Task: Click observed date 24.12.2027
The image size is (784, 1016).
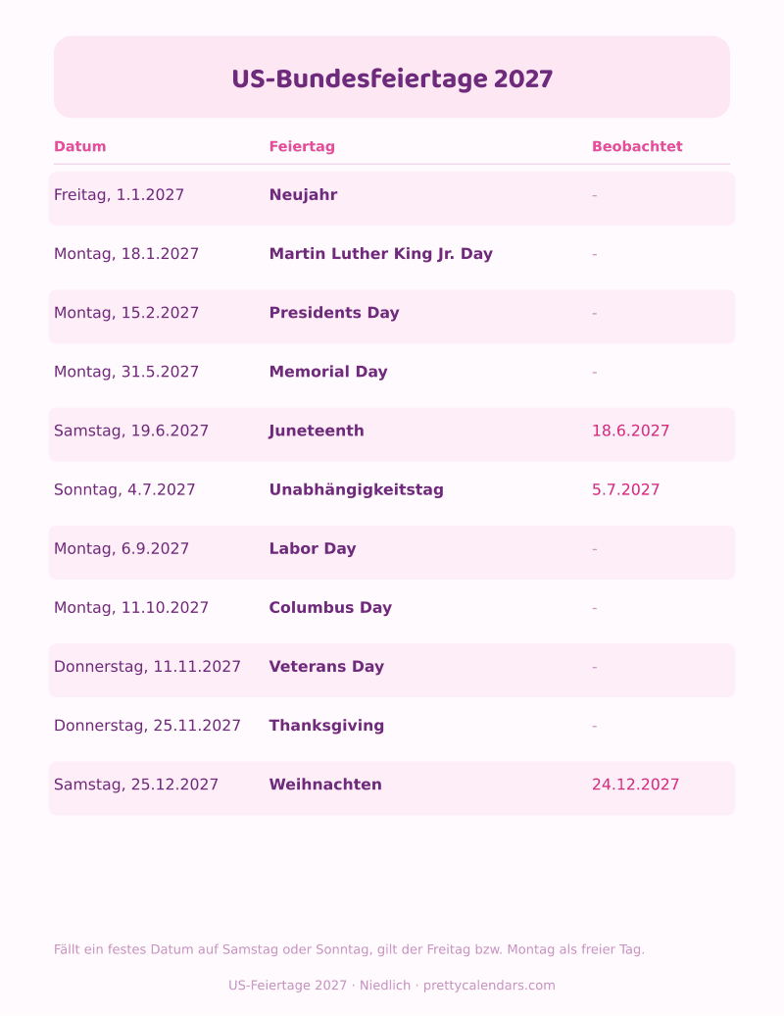Action: [635, 784]
